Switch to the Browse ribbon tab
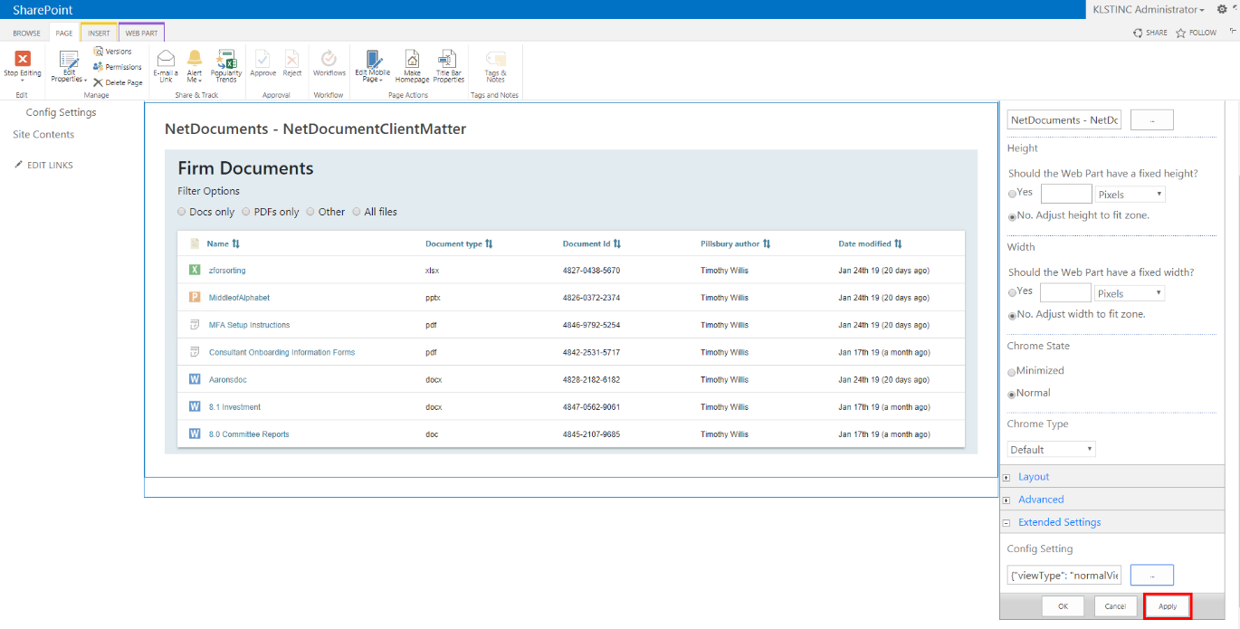 pyautogui.click(x=26, y=33)
